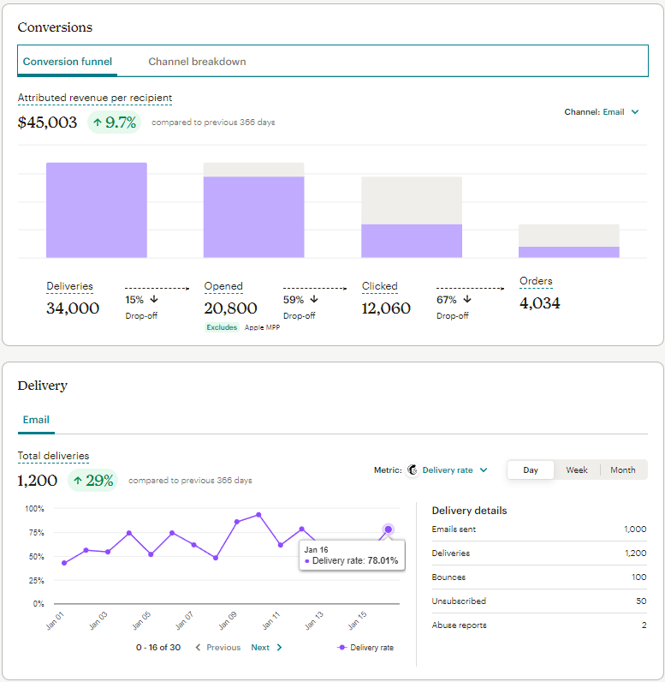Switch chart granularity to Month
This screenshot has height=682, width=665.
pos(622,470)
